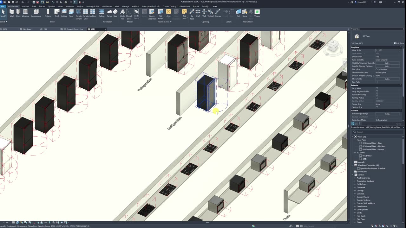This screenshot has height=228, width=406.
Task: Pick the Stair tool
Action: 115,13
